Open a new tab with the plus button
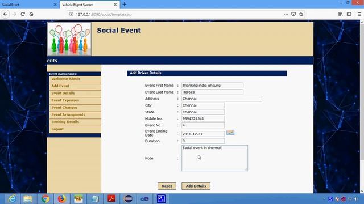The height and width of the screenshot is (204, 364). [x=125, y=5]
